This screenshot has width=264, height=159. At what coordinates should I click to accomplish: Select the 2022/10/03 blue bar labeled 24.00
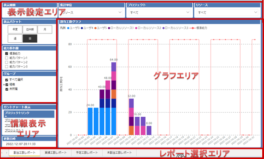[x=90, y=122]
